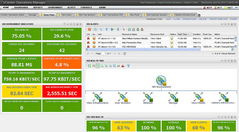Click the vertical scrollbar down arrow in alerts table
Image resolution: width=239 pixels, height=132 pixels.
pyautogui.click(x=236, y=46)
